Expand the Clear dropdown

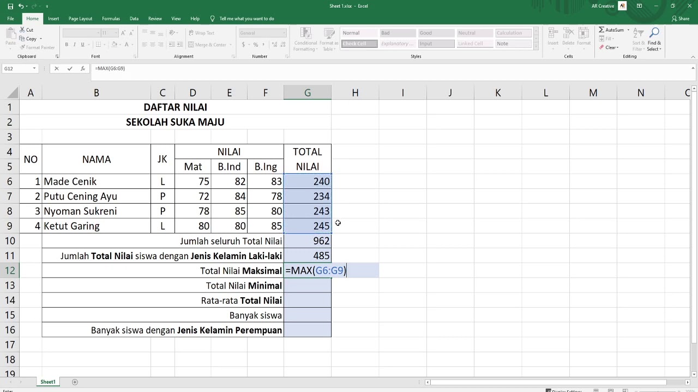pos(617,47)
